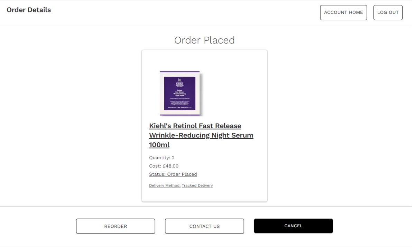Click the £48.00 price value
The image size is (415, 248).
tap(170, 166)
